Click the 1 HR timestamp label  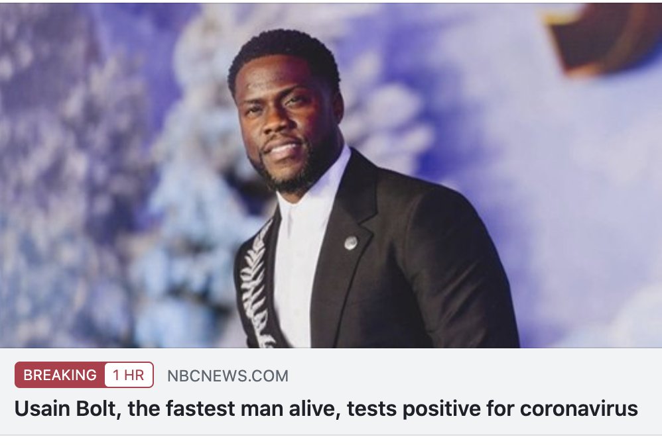click(129, 375)
